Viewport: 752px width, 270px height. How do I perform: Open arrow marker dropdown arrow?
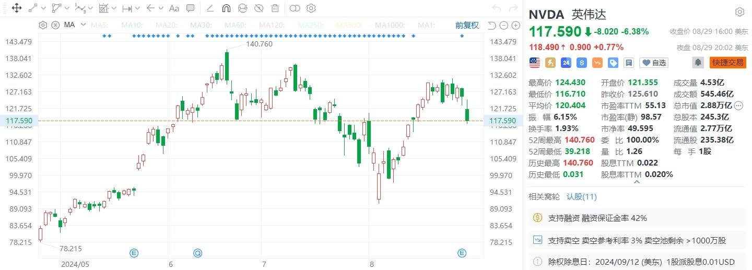(x=160, y=8)
